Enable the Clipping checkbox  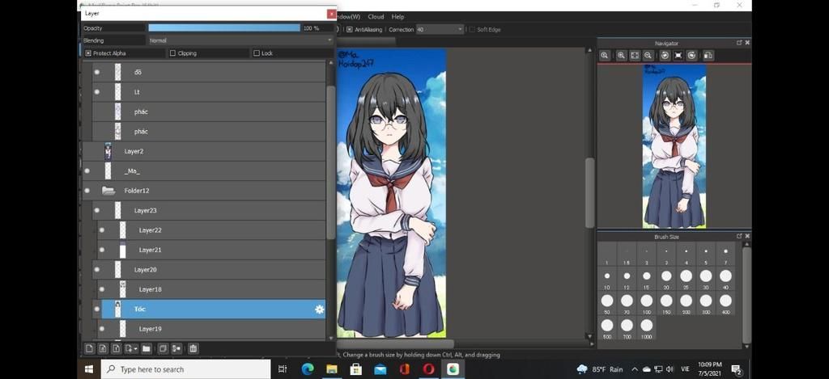point(172,53)
